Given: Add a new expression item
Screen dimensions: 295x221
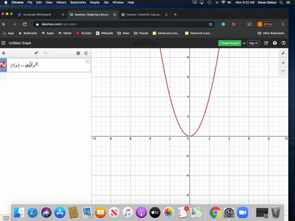Looking at the screenshot, I should [x=4, y=53].
